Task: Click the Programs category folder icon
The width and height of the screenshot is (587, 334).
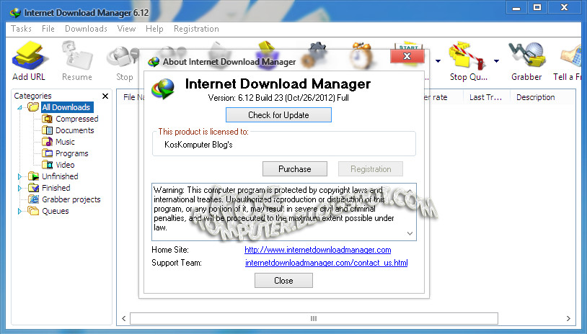Action: click(x=47, y=153)
